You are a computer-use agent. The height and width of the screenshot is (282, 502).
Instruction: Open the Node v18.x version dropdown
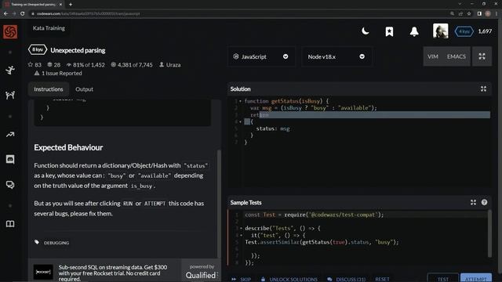336,56
